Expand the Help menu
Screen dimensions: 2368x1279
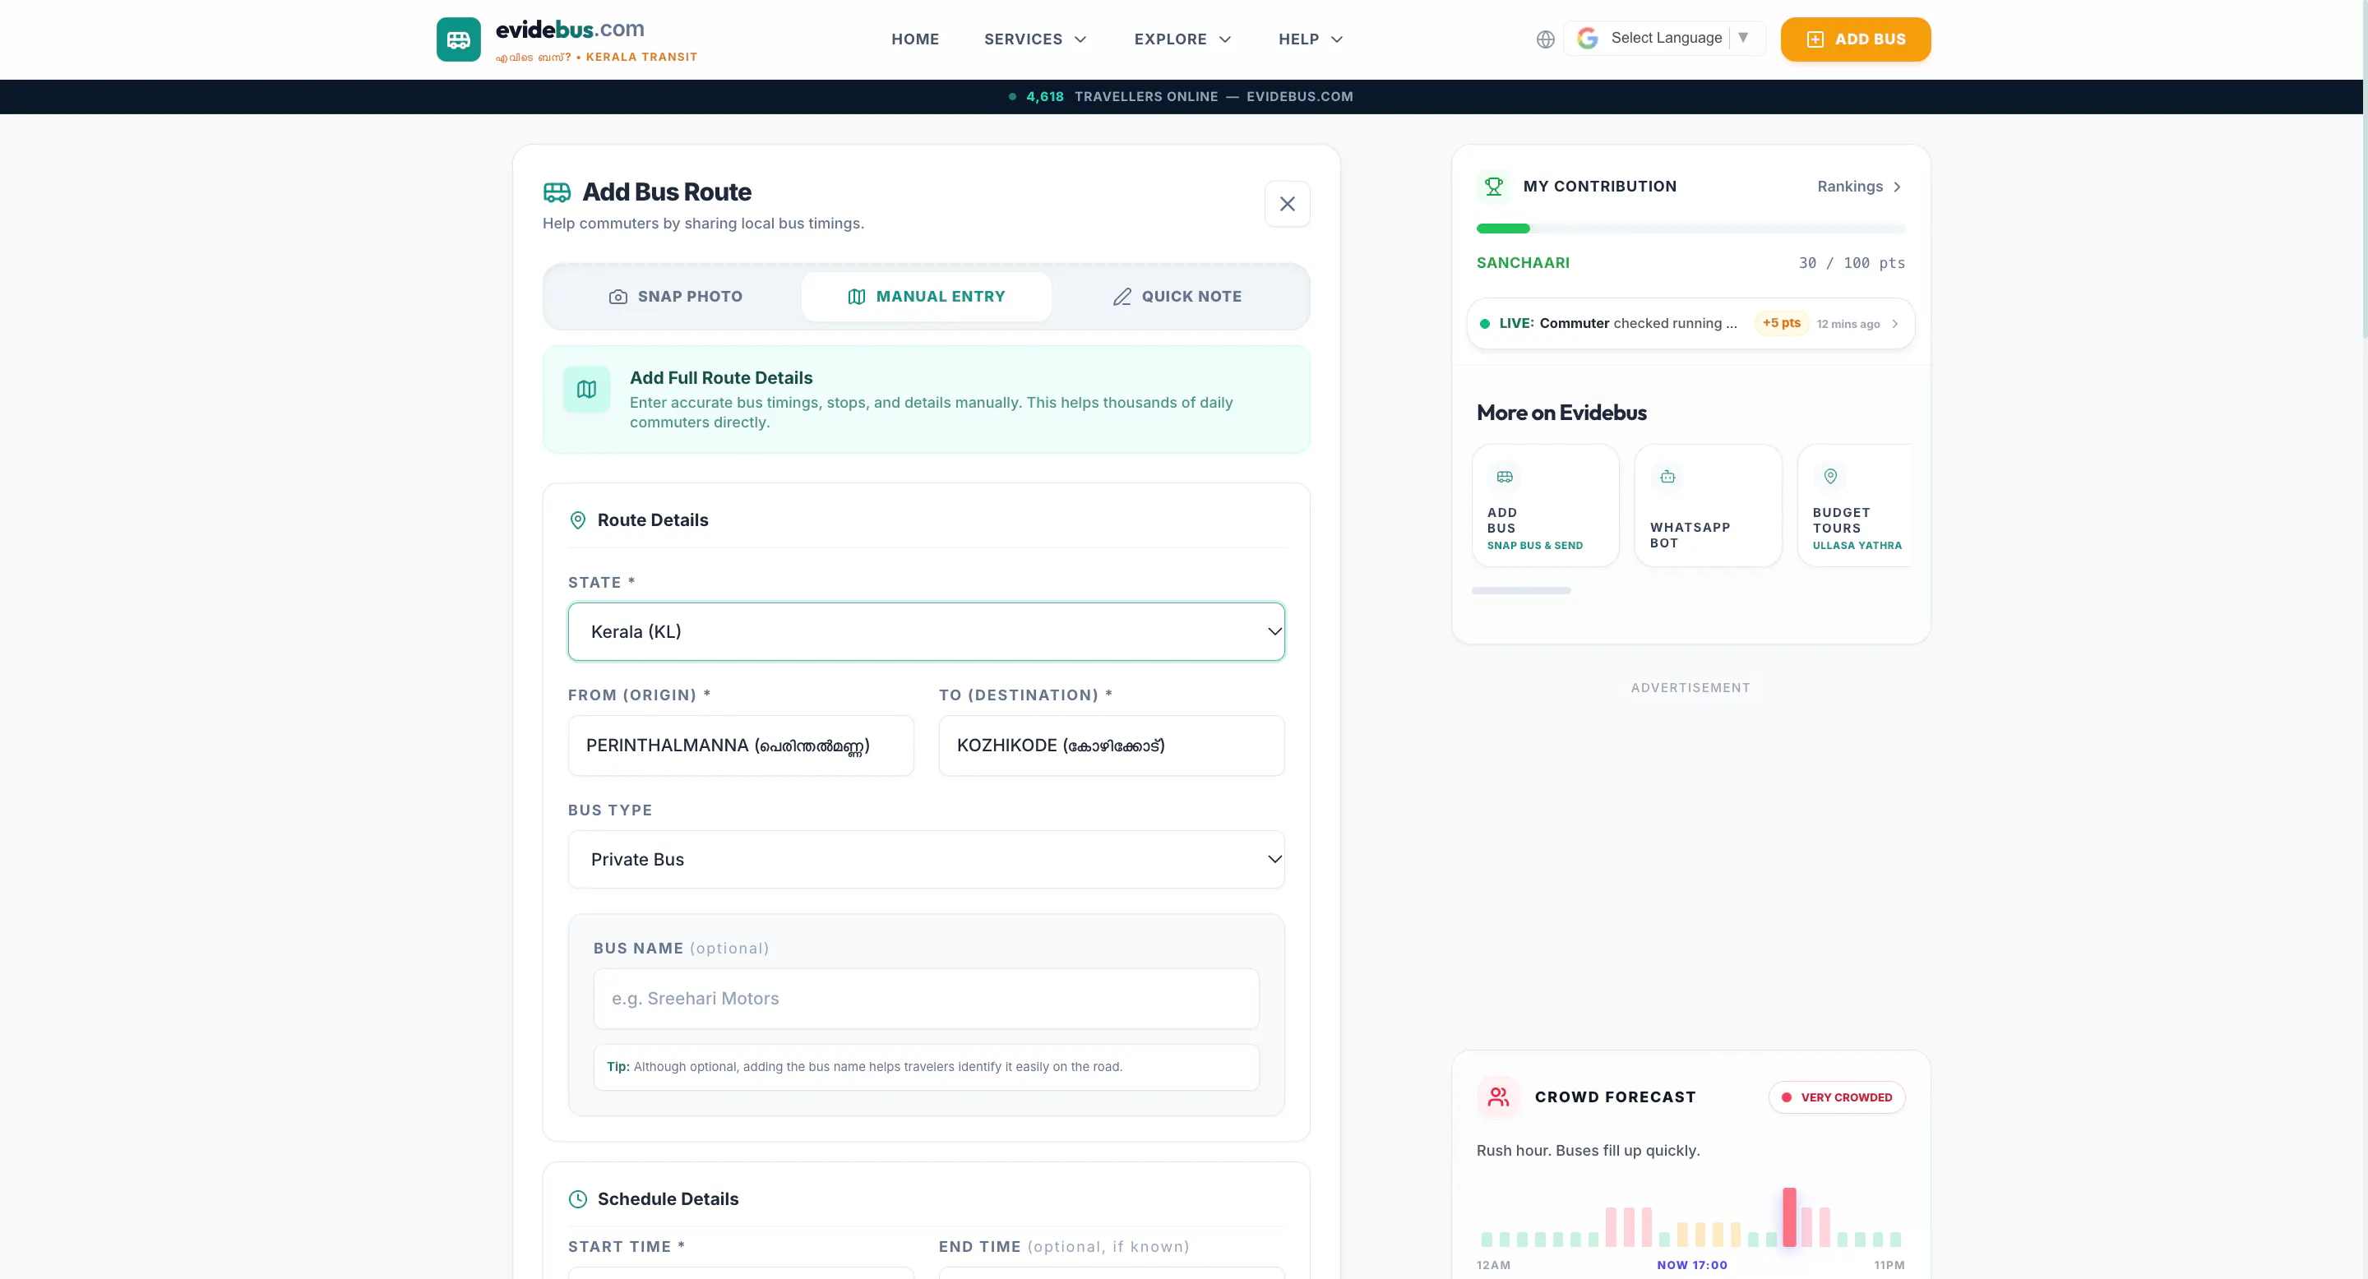(1310, 39)
